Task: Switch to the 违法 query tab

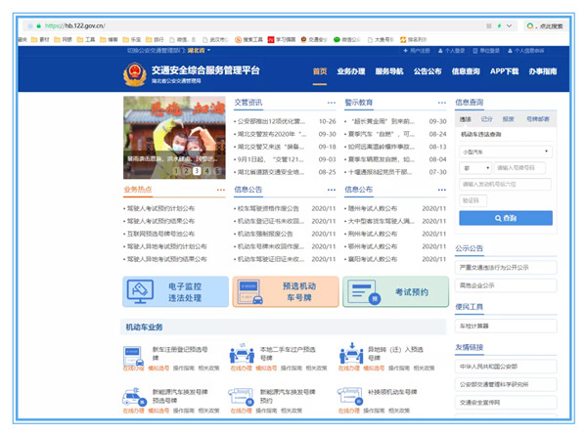Action: tap(466, 119)
